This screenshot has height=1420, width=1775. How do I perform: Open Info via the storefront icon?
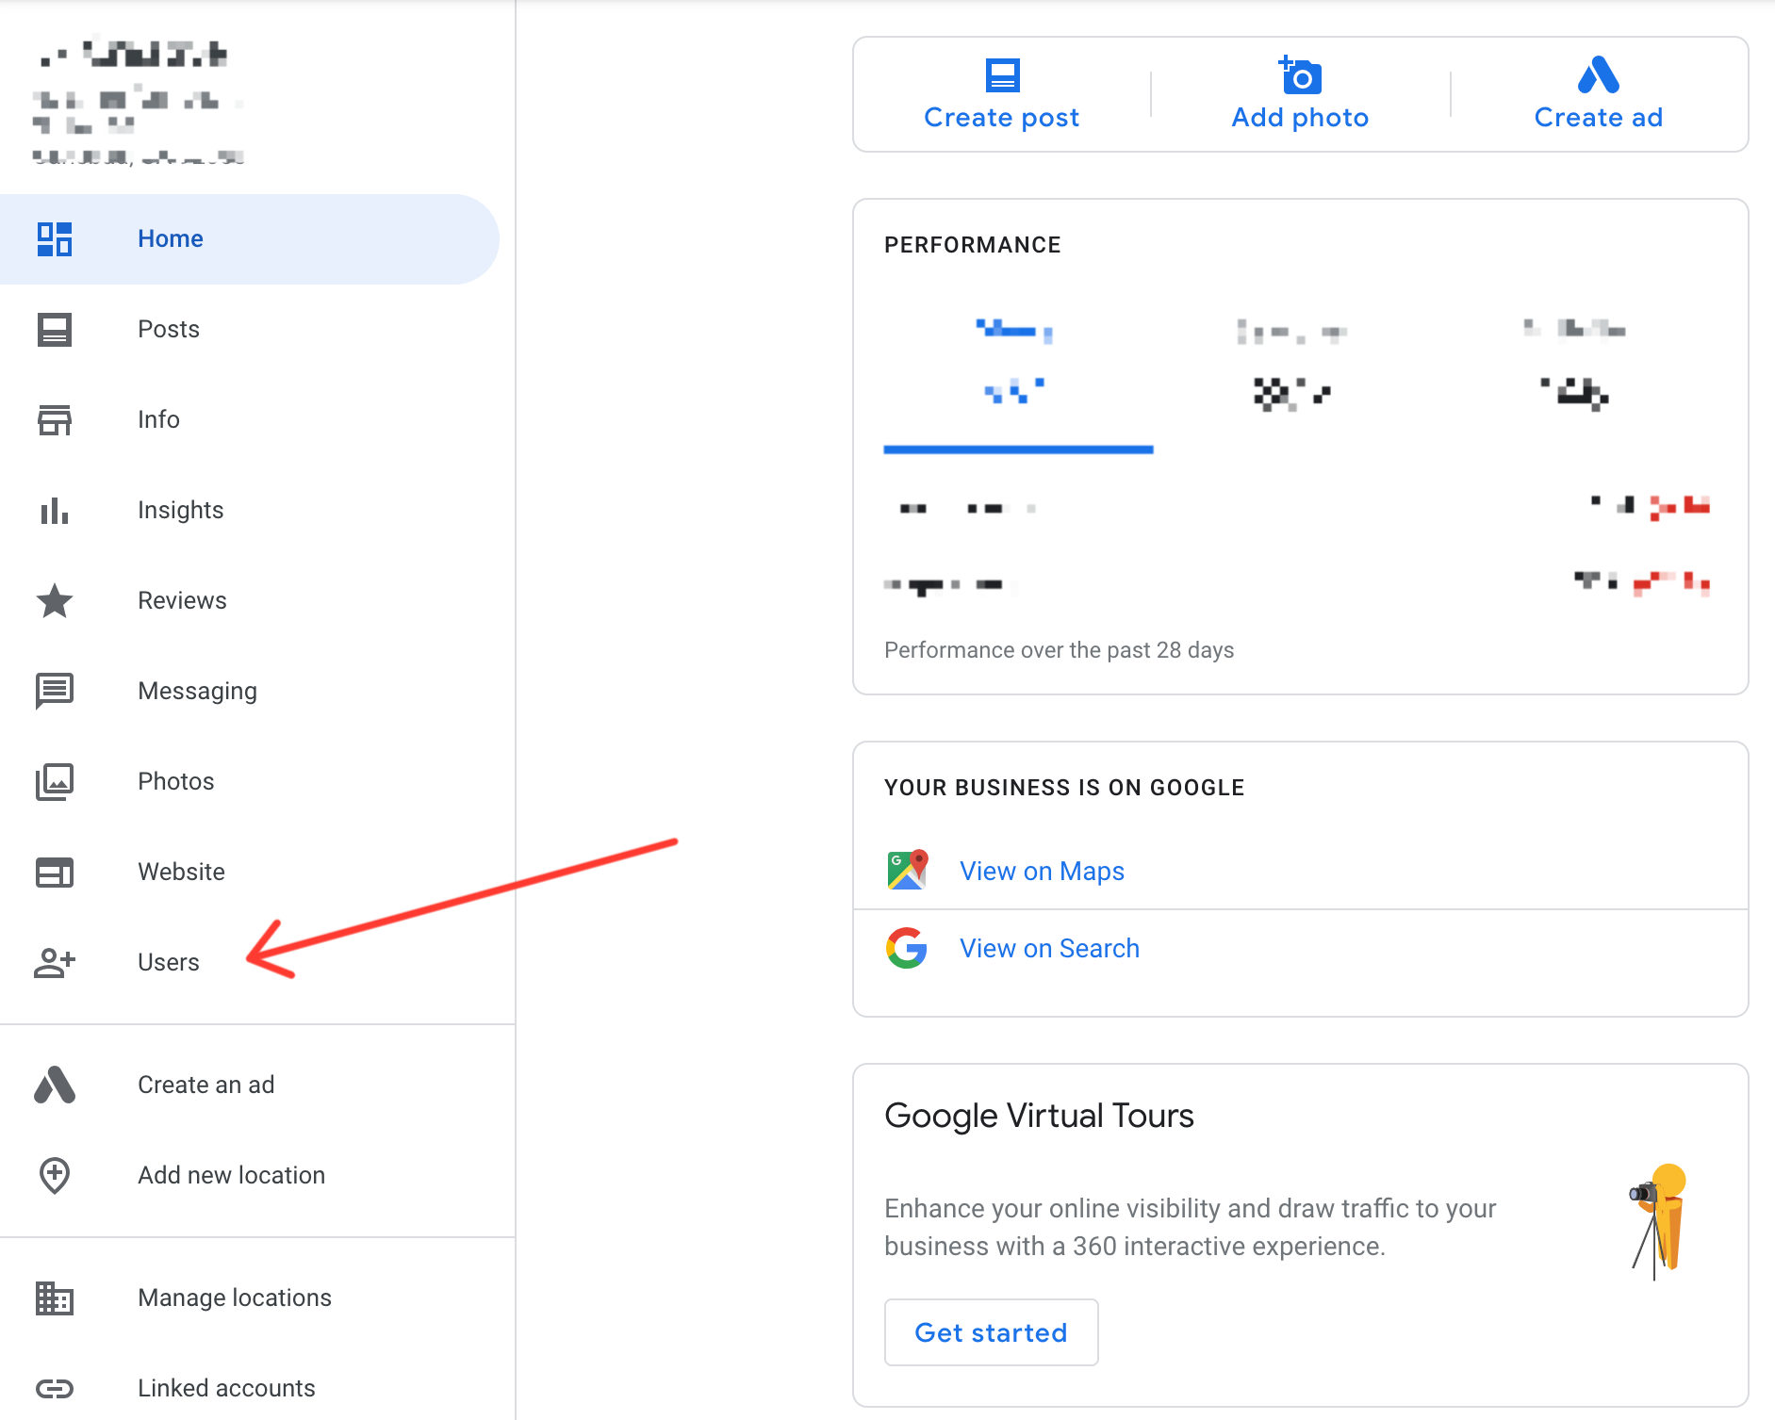point(55,420)
